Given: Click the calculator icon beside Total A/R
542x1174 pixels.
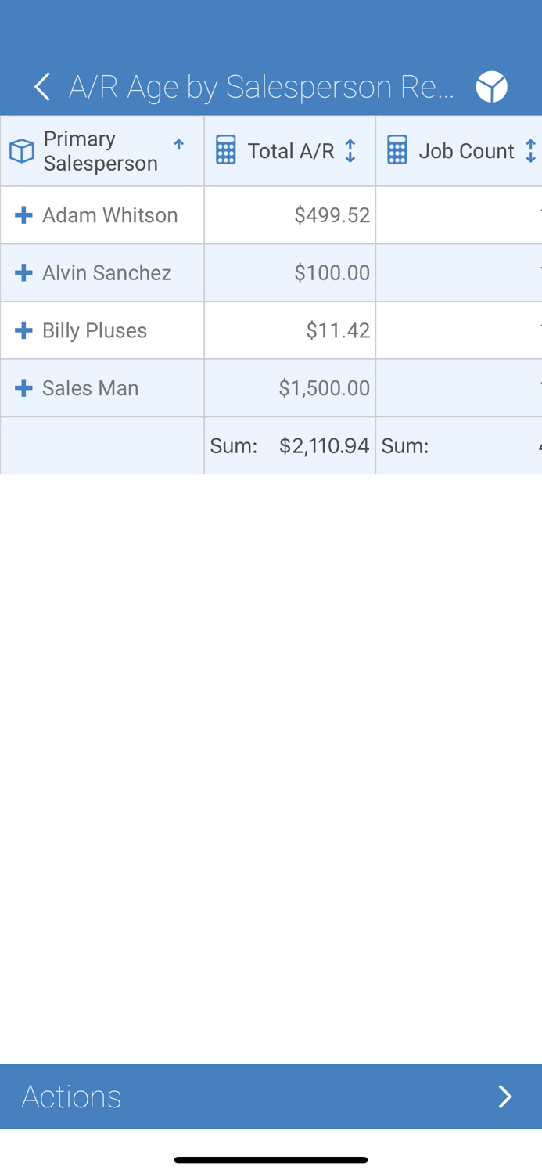Looking at the screenshot, I should tap(225, 149).
